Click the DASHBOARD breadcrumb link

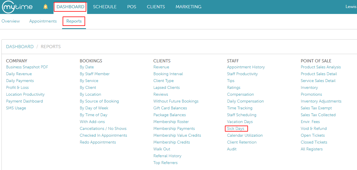(20, 47)
